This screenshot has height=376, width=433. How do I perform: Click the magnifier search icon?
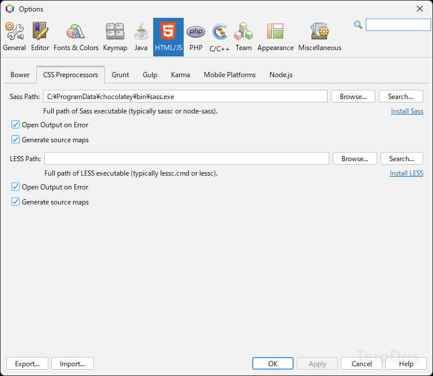358,25
